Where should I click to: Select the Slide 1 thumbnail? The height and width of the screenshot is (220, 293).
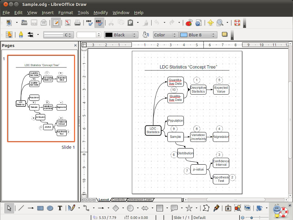point(41,98)
